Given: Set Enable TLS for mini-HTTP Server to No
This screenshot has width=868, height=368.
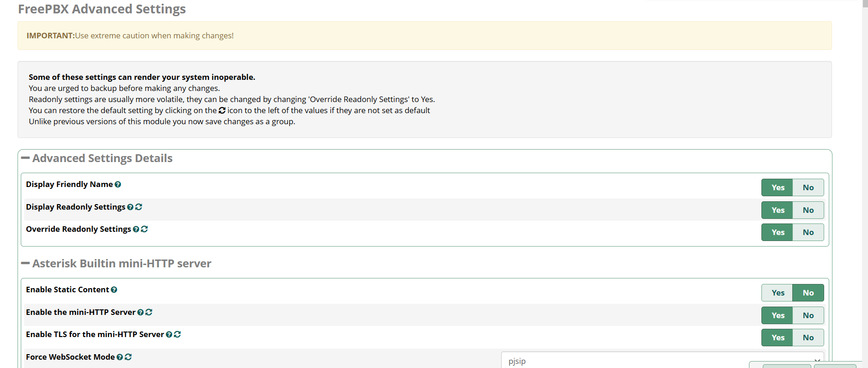Looking at the screenshot, I should 808,338.
